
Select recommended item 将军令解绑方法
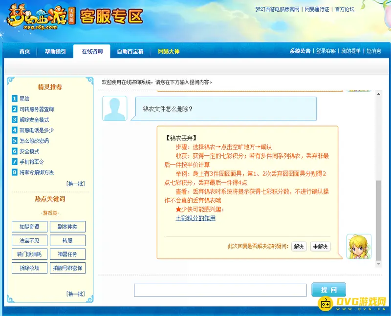(37, 172)
